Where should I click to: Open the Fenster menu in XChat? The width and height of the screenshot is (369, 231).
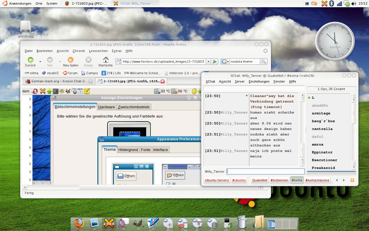point(279,81)
